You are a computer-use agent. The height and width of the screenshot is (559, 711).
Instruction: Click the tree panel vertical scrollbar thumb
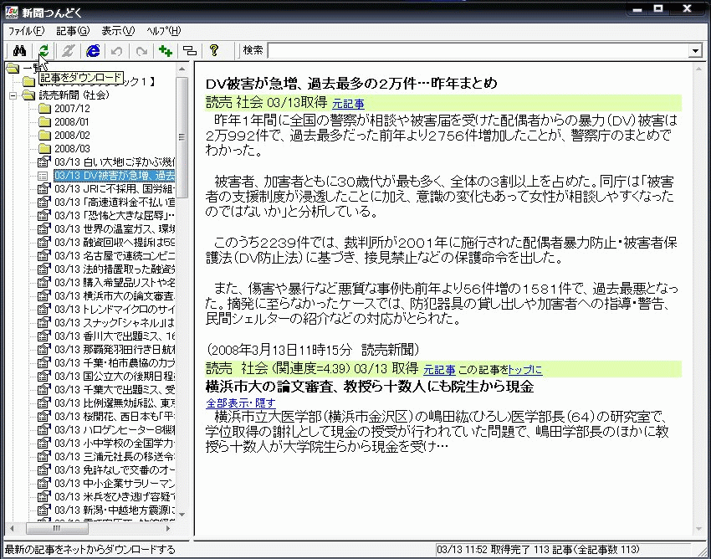182,137
